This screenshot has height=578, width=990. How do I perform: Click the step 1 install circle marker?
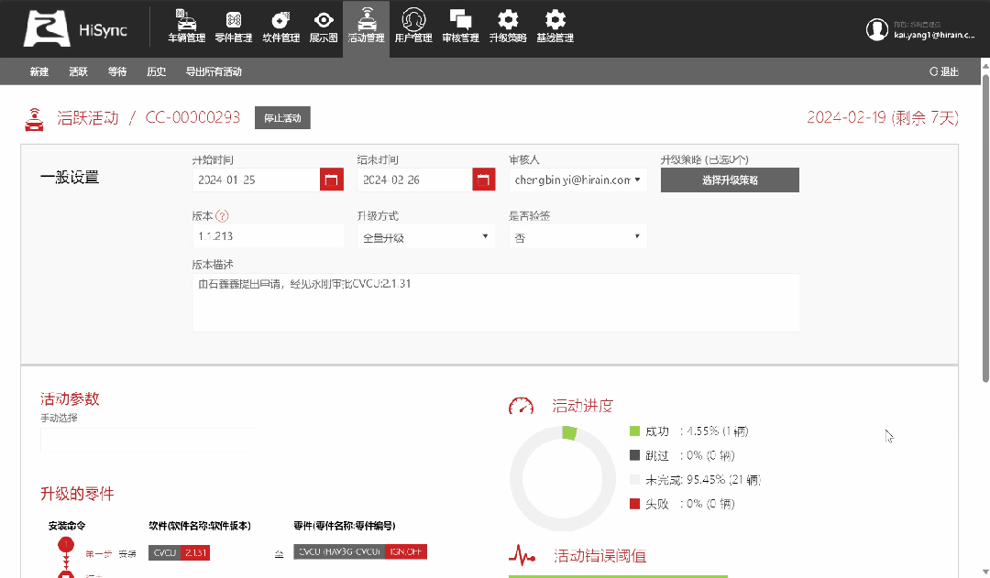(x=66, y=544)
